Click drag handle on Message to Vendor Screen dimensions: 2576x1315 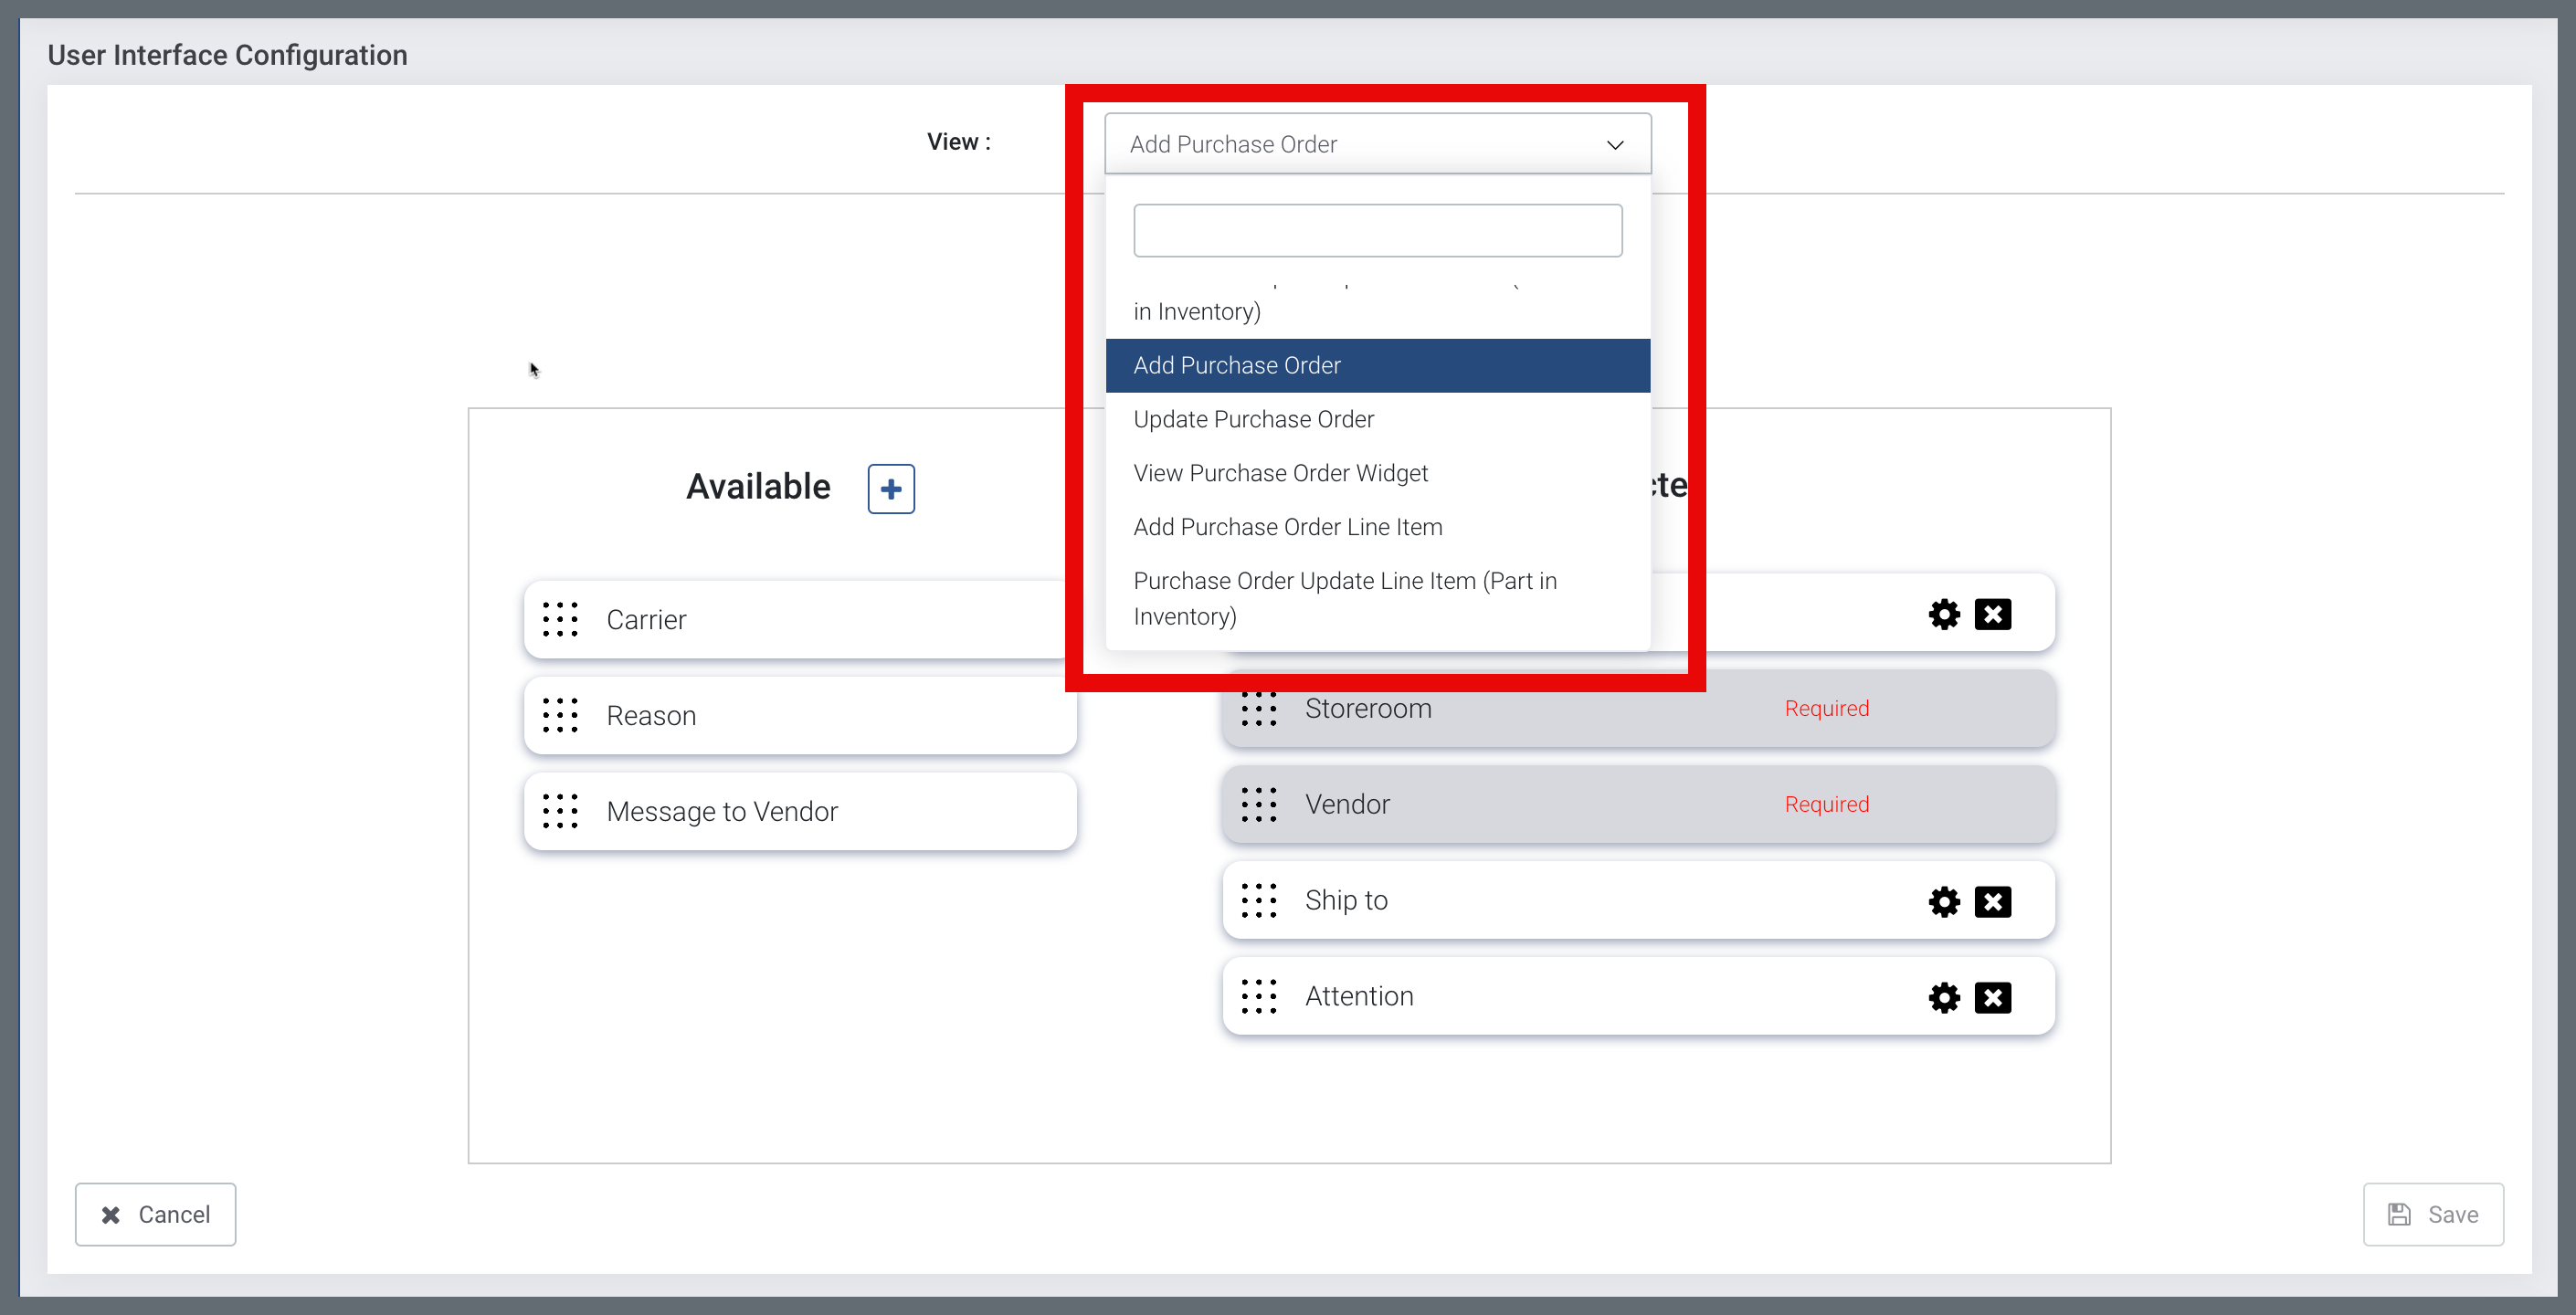click(560, 811)
